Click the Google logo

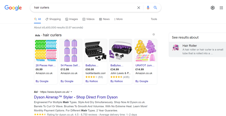tap(13, 8)
